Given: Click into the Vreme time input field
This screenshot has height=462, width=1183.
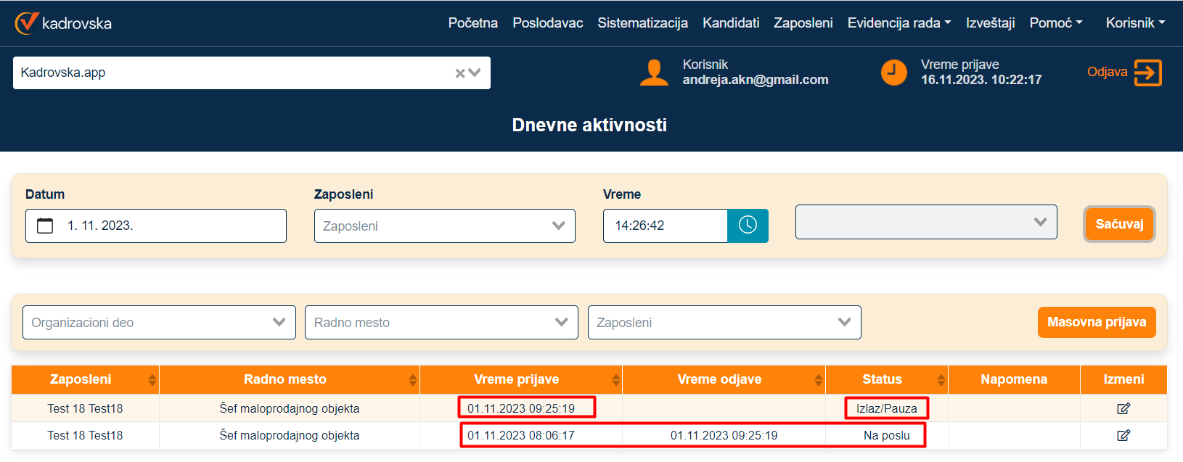Looking at the screenshot, I should pyautogui.click(x=665, y=226).
